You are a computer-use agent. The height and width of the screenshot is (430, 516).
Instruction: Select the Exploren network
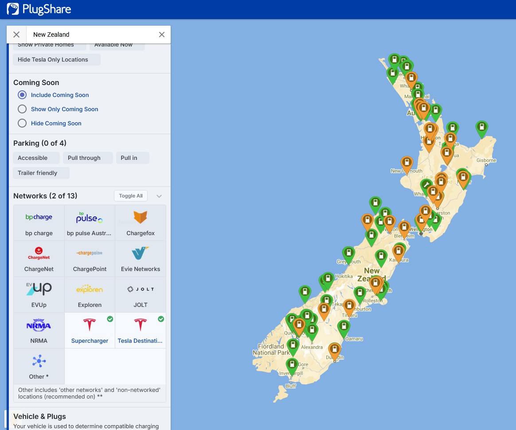(x=90, y=294)
